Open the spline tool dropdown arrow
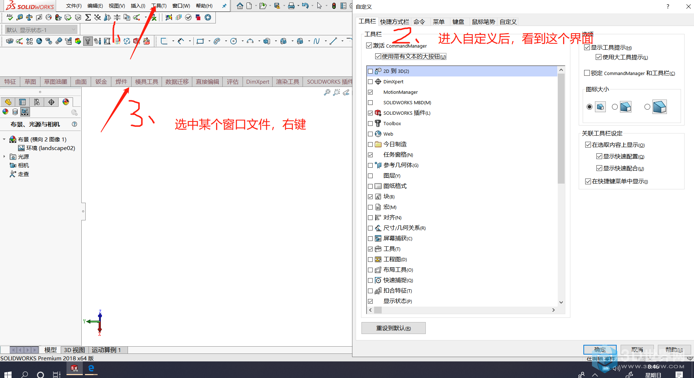The image size is (694, 378). [x=326, y=41]
